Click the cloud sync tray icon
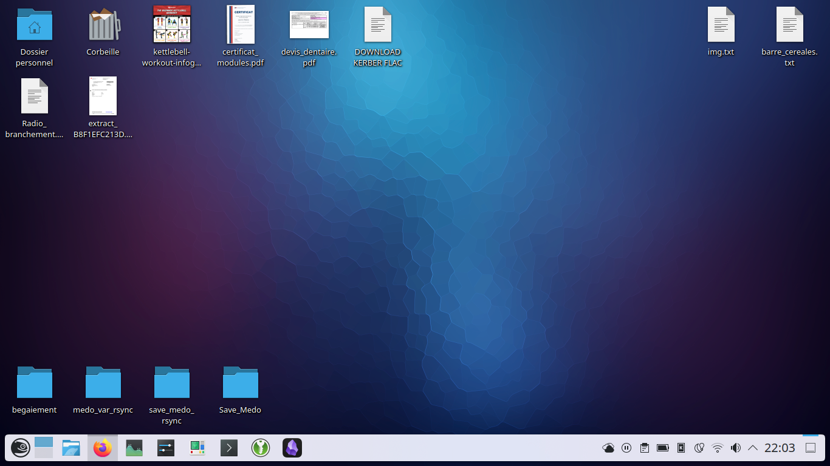830x466 pixels. pyautogui.click(x=608, y=448)
